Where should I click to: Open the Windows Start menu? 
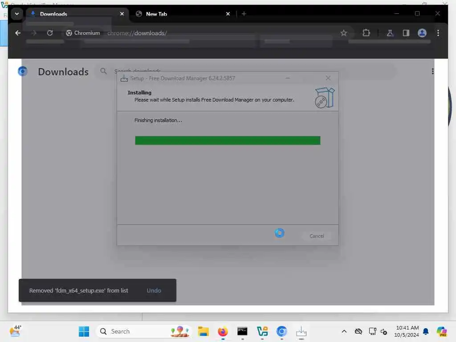click(84, 331)
